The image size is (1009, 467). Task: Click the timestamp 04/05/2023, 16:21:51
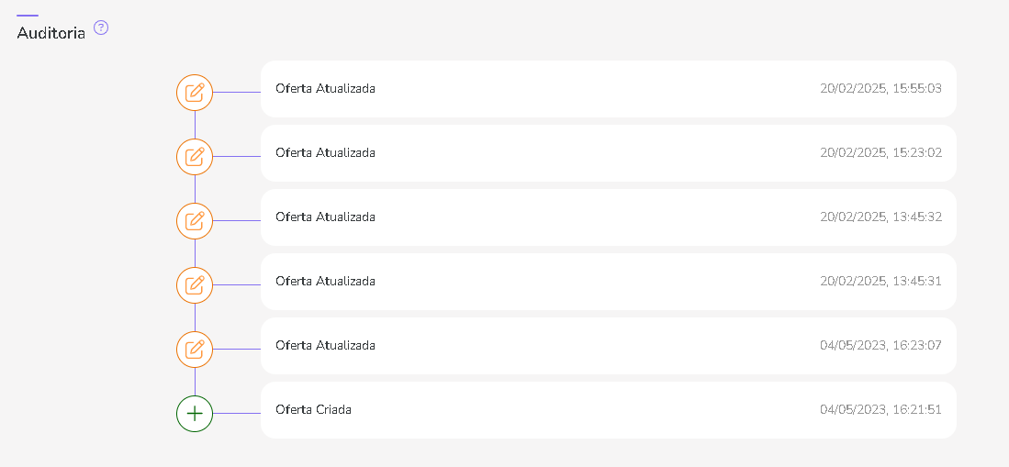880,410
